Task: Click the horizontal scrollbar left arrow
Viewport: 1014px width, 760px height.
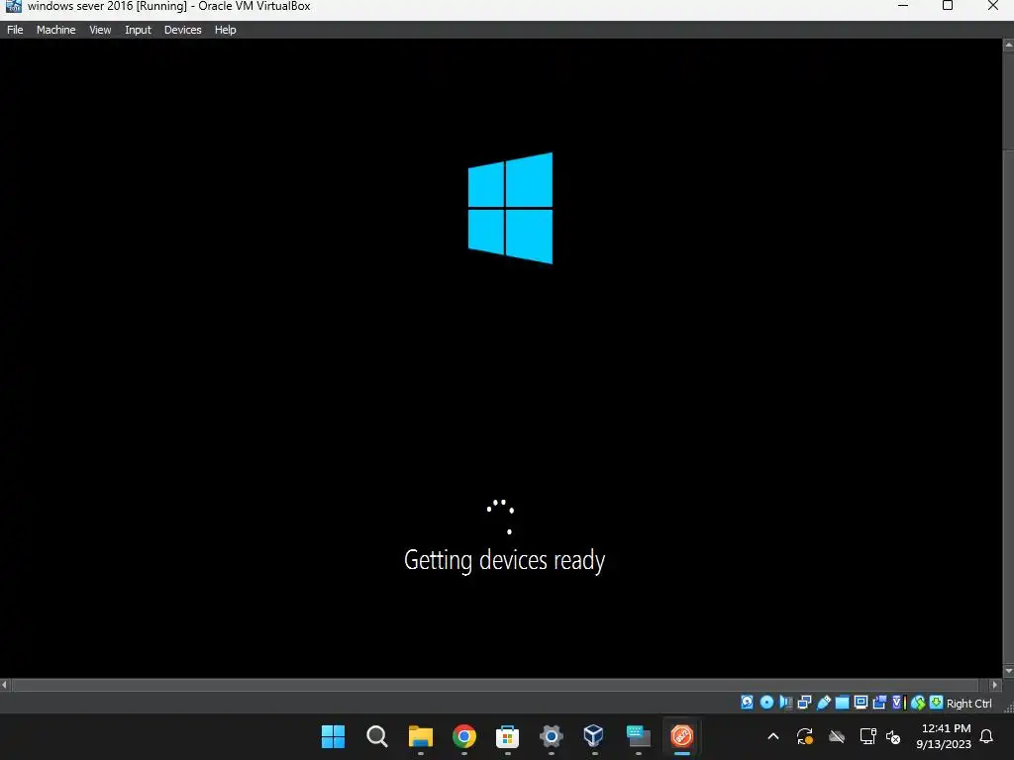Action: (x=5, y=685)
